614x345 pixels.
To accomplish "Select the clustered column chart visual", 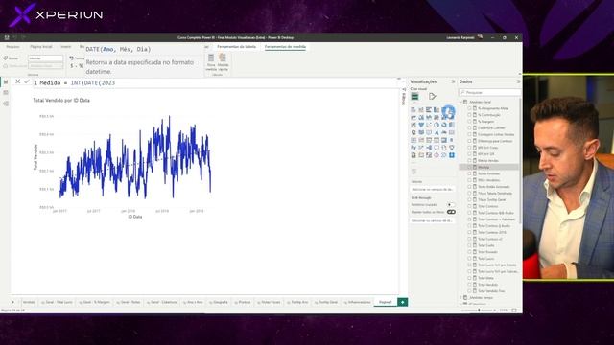I will point(437,110).
